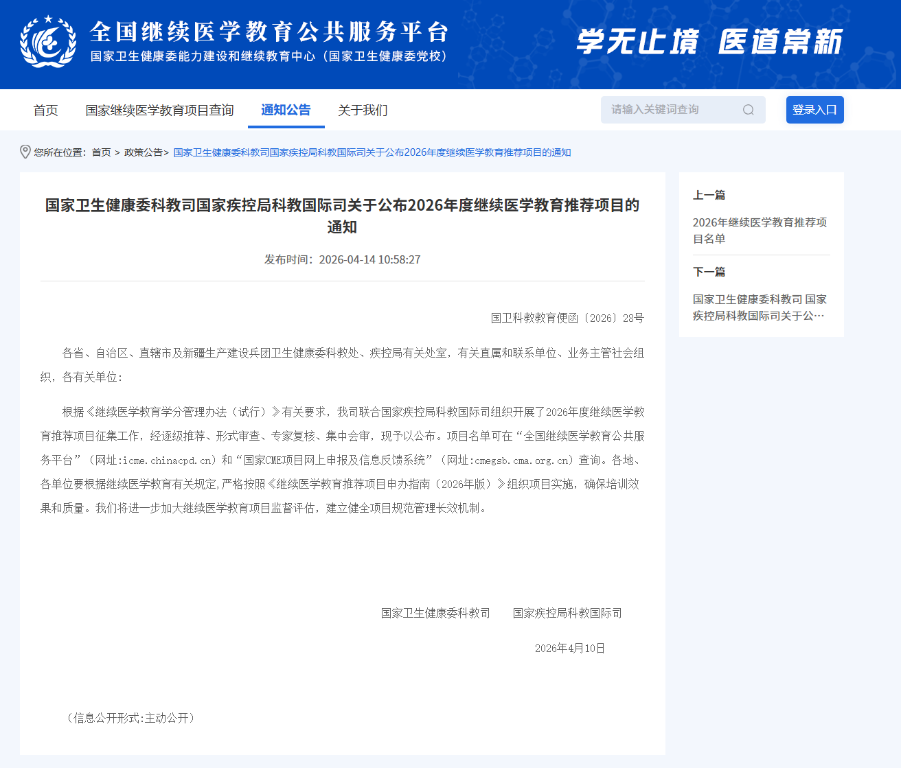The width and height of the screenshot is (901, 768).
Task: Open previous article 2026年继续医学教育推荐项目名单
Action: click(x=760, y=231)
